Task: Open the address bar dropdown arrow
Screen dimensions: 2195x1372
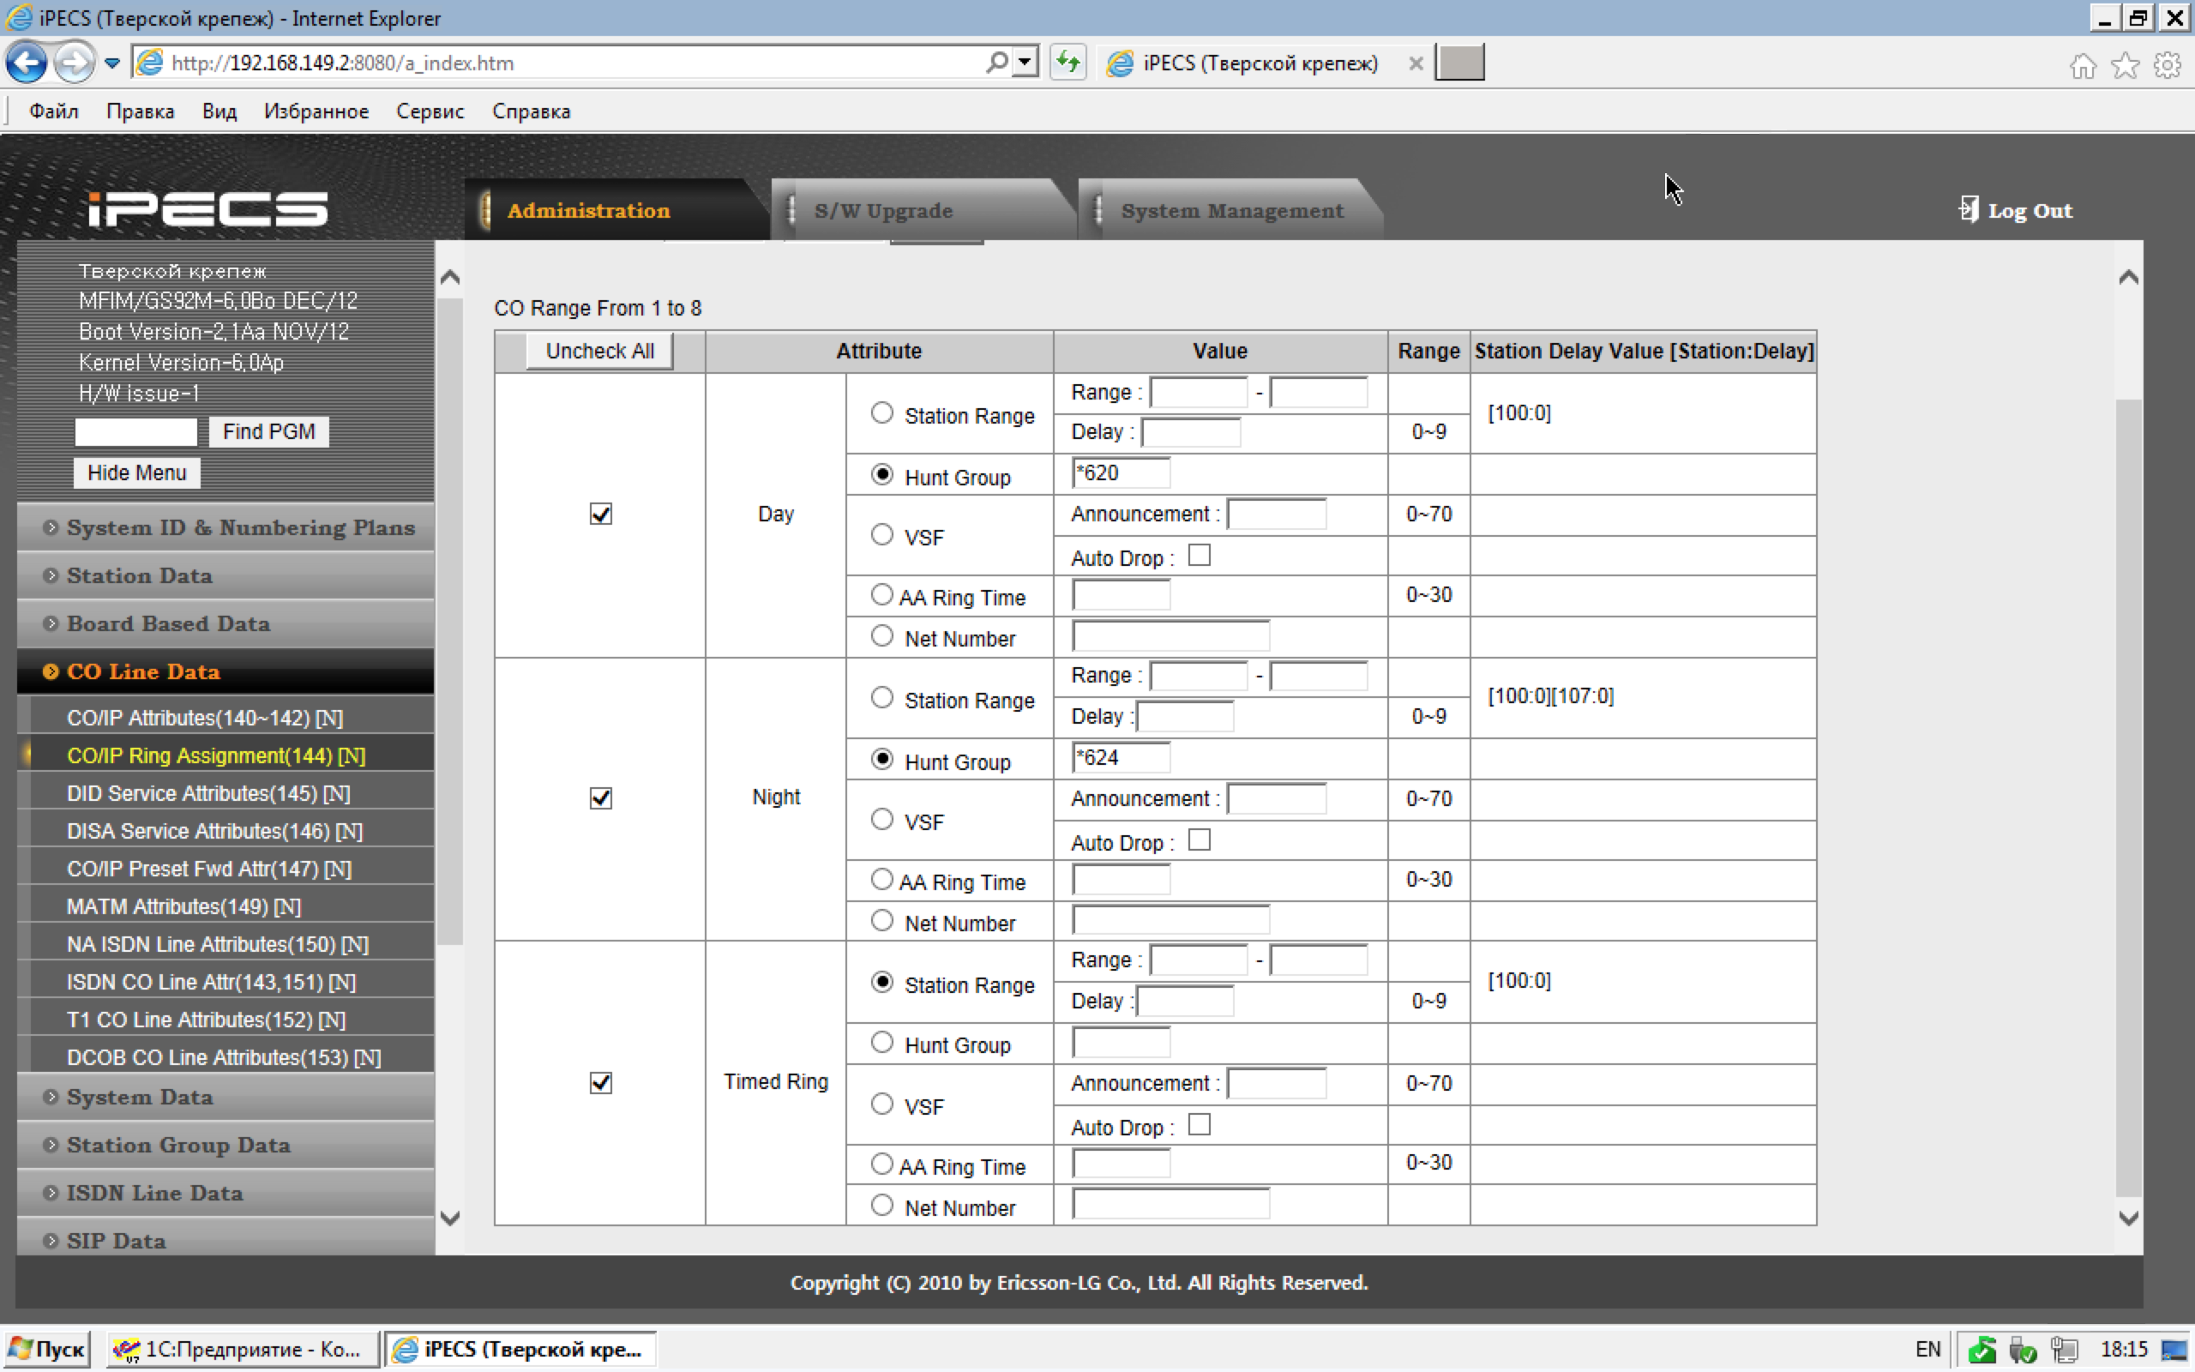Action: click(x=1025, y=63)
